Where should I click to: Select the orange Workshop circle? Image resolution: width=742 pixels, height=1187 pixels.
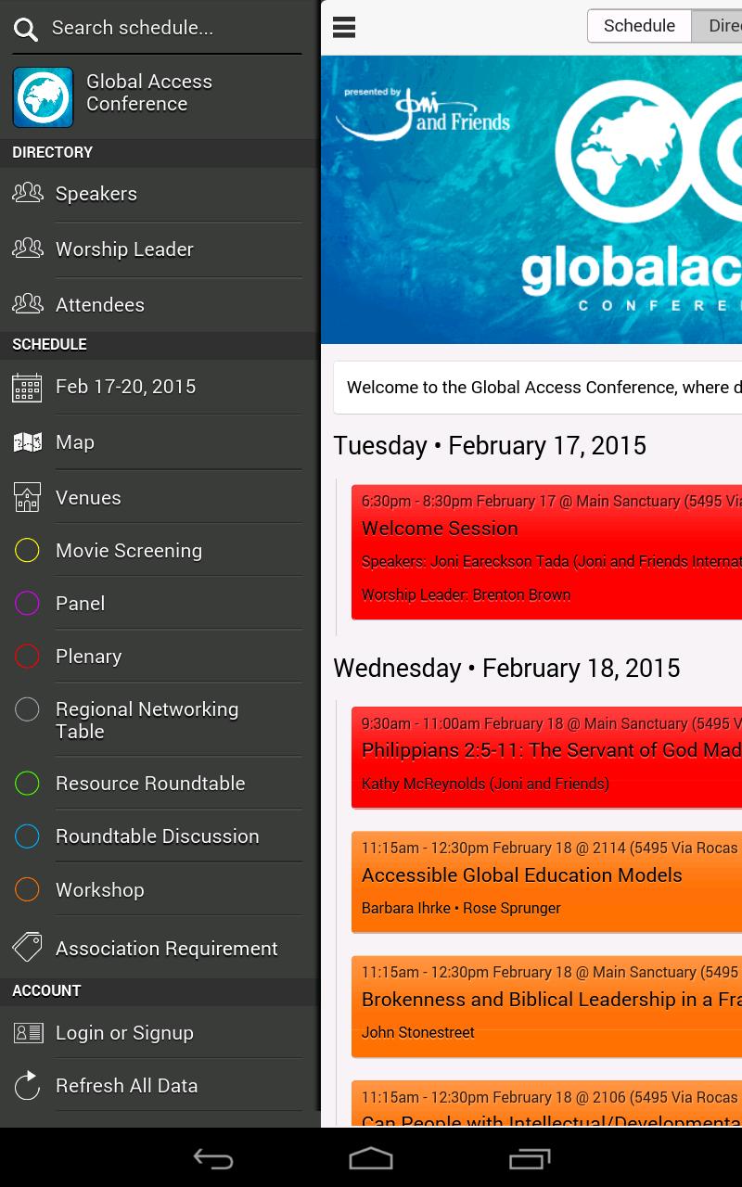point(27,889)
